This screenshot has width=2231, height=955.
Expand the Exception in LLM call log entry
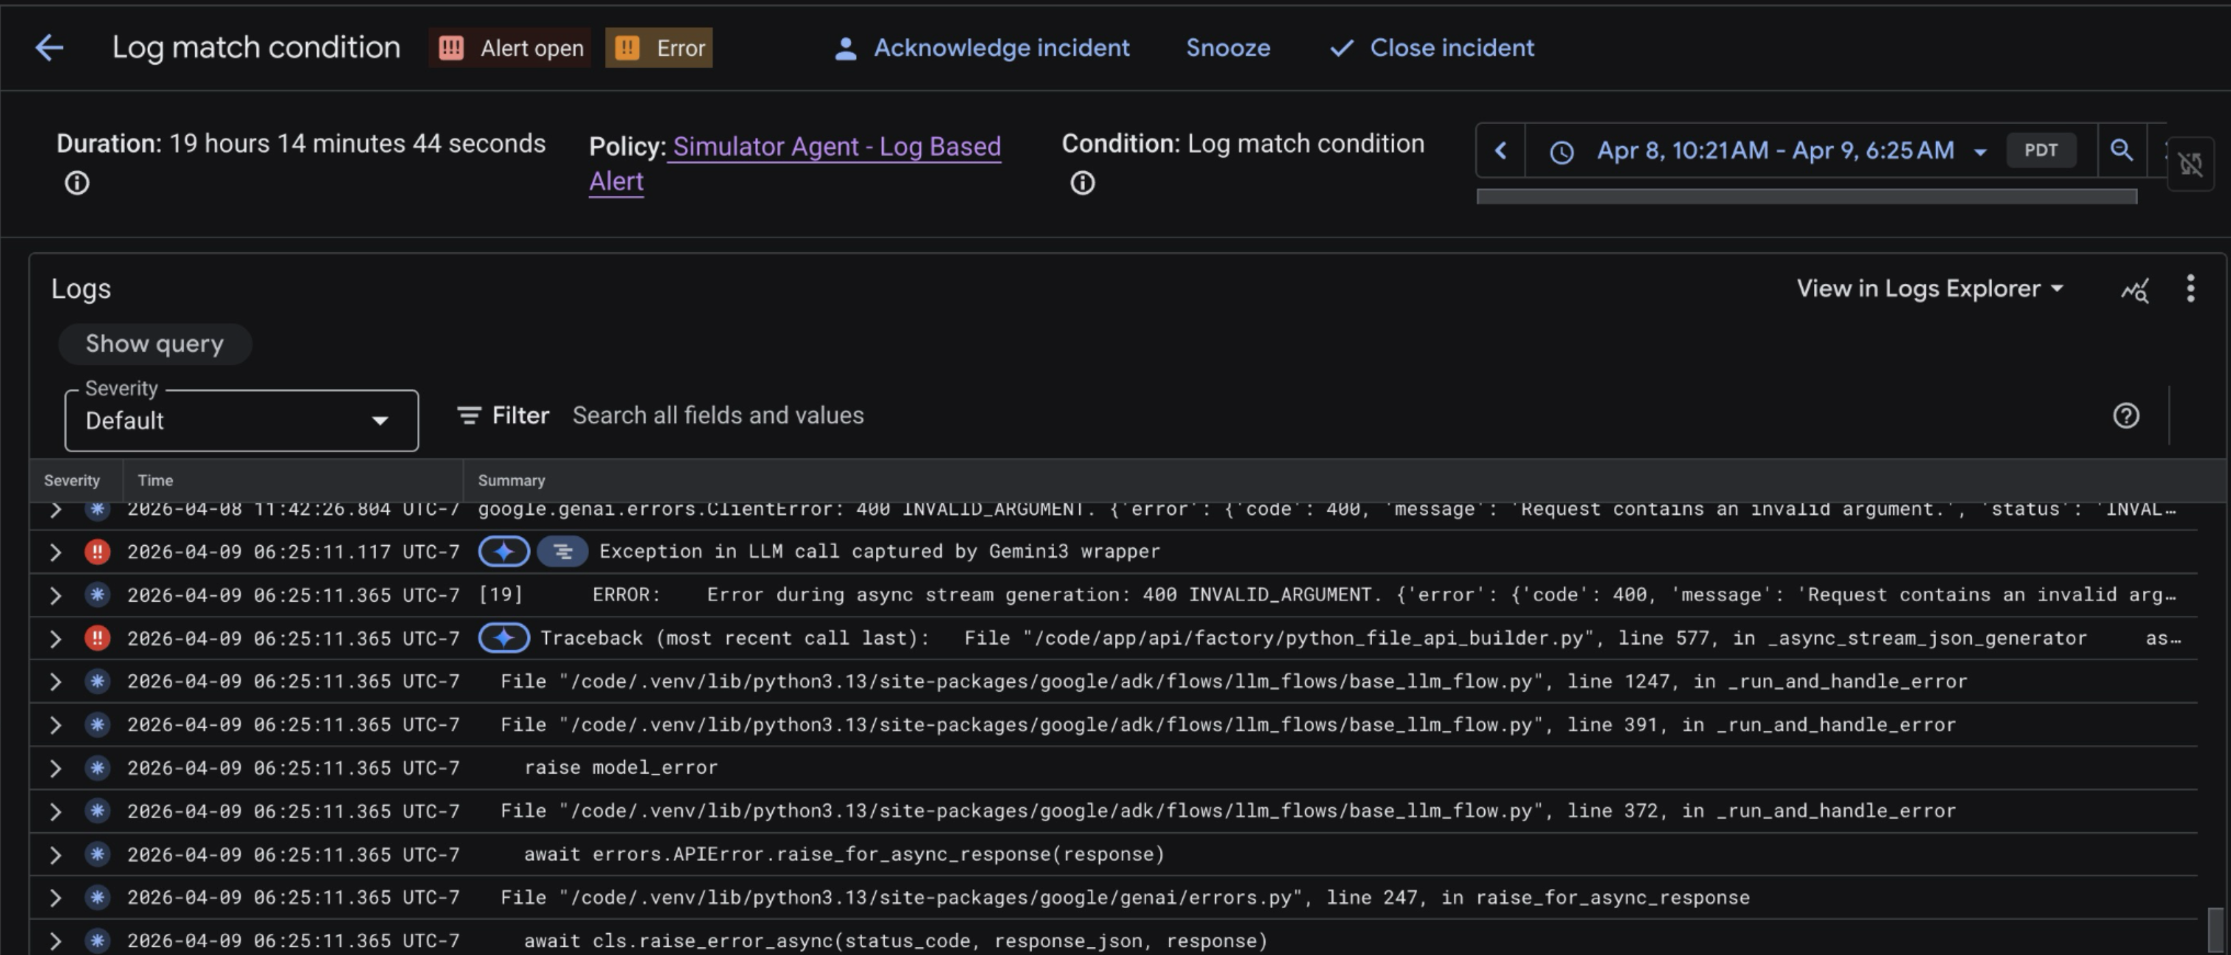point(55,552)
